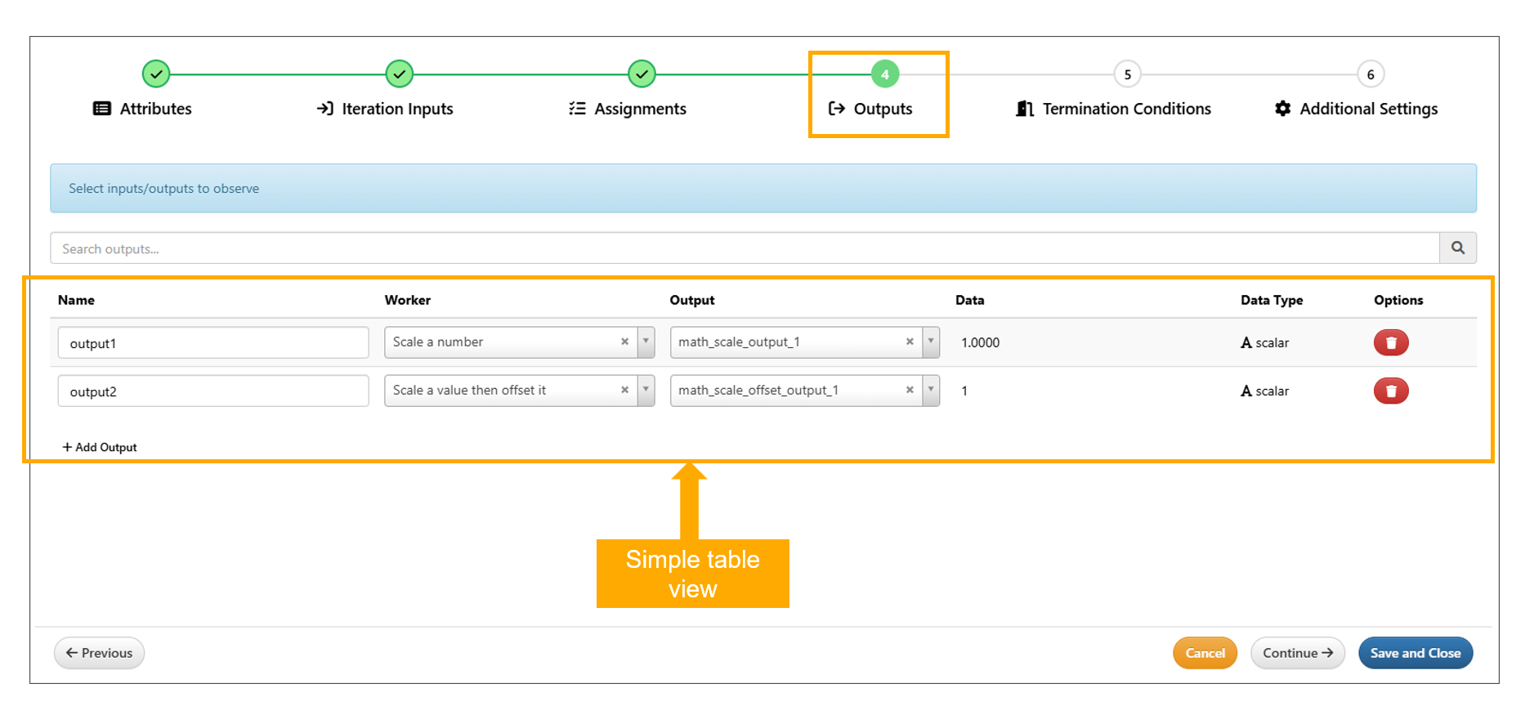Clear the math_scale_offset_output_1 selection
Screen dimensions: 1534x724
click(910, 391)
